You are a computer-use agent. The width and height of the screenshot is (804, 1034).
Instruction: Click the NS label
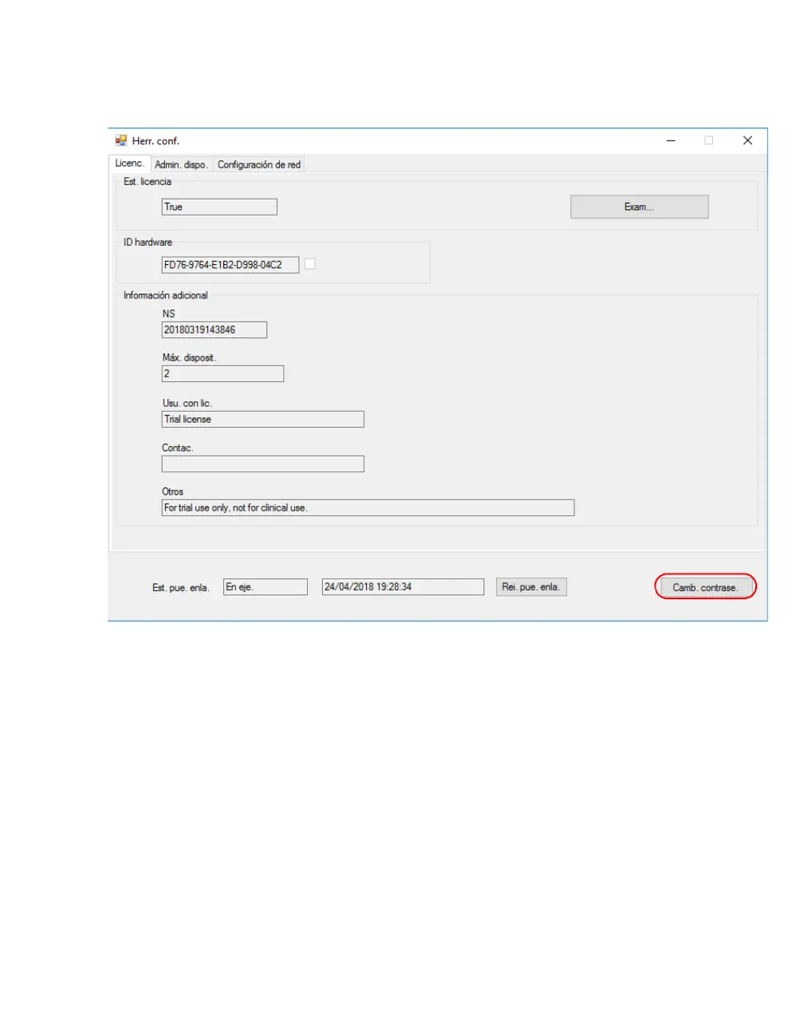[168, 314]
